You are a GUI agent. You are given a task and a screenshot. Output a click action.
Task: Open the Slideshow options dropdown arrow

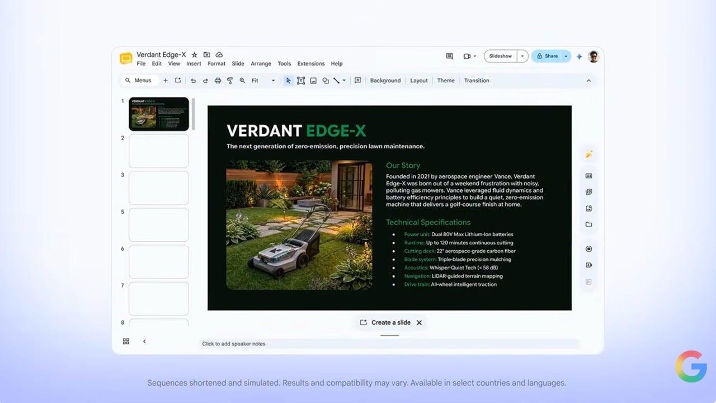pos(522,56)
